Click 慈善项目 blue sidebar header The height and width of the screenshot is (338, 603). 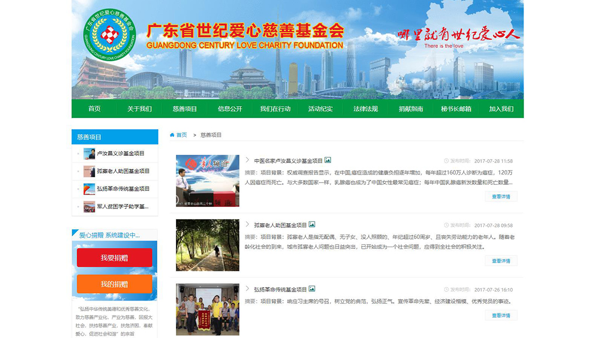coord(115,137)
